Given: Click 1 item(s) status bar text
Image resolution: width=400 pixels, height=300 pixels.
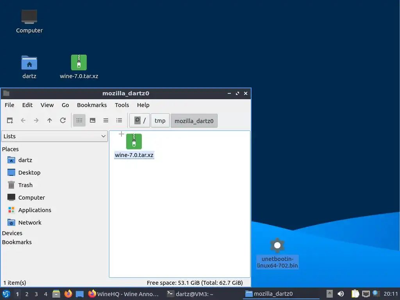Looking at the screenshot, I should tap(14, 283).
